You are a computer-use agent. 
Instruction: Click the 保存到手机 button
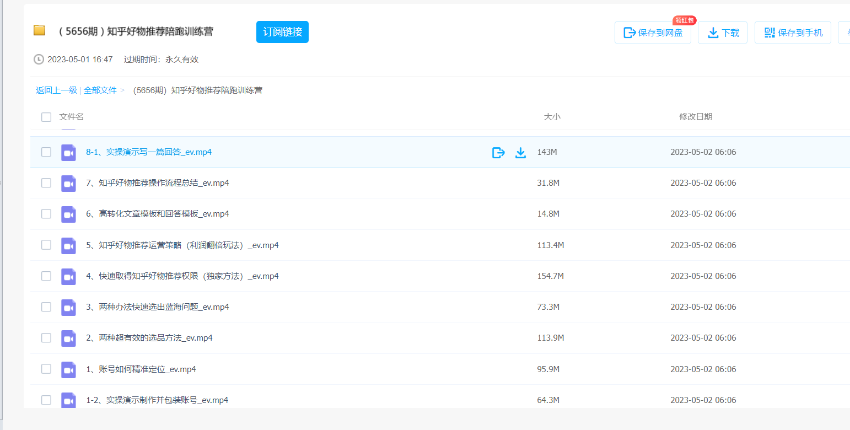tap(793, 33)
